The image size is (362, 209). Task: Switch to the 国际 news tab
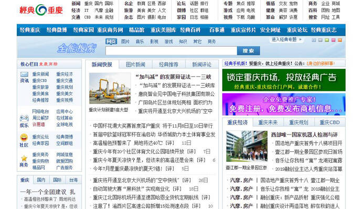[57, 180]
